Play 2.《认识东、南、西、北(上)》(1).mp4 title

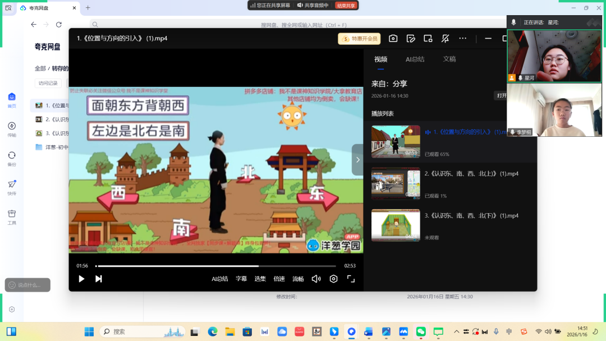[x=471, y=174]
